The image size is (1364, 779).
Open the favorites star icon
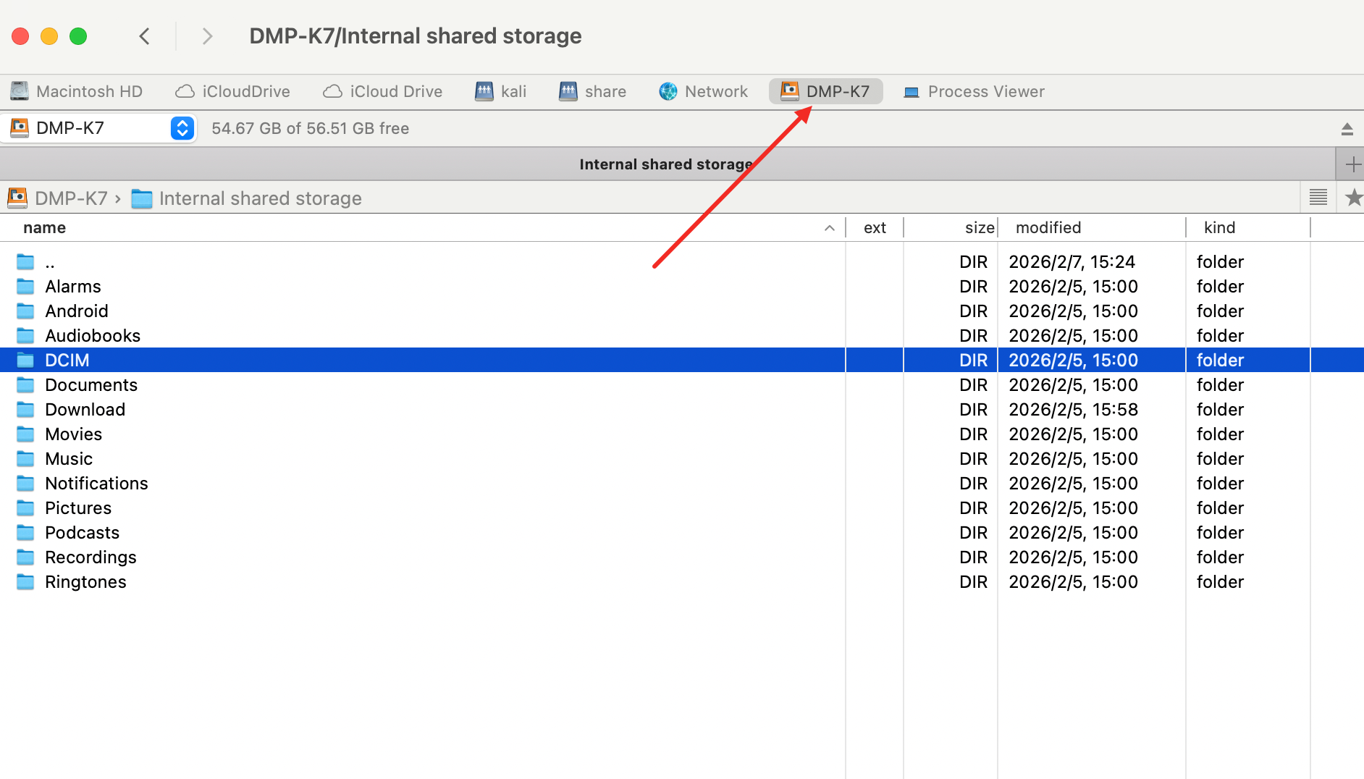(x=1353, y=197)
